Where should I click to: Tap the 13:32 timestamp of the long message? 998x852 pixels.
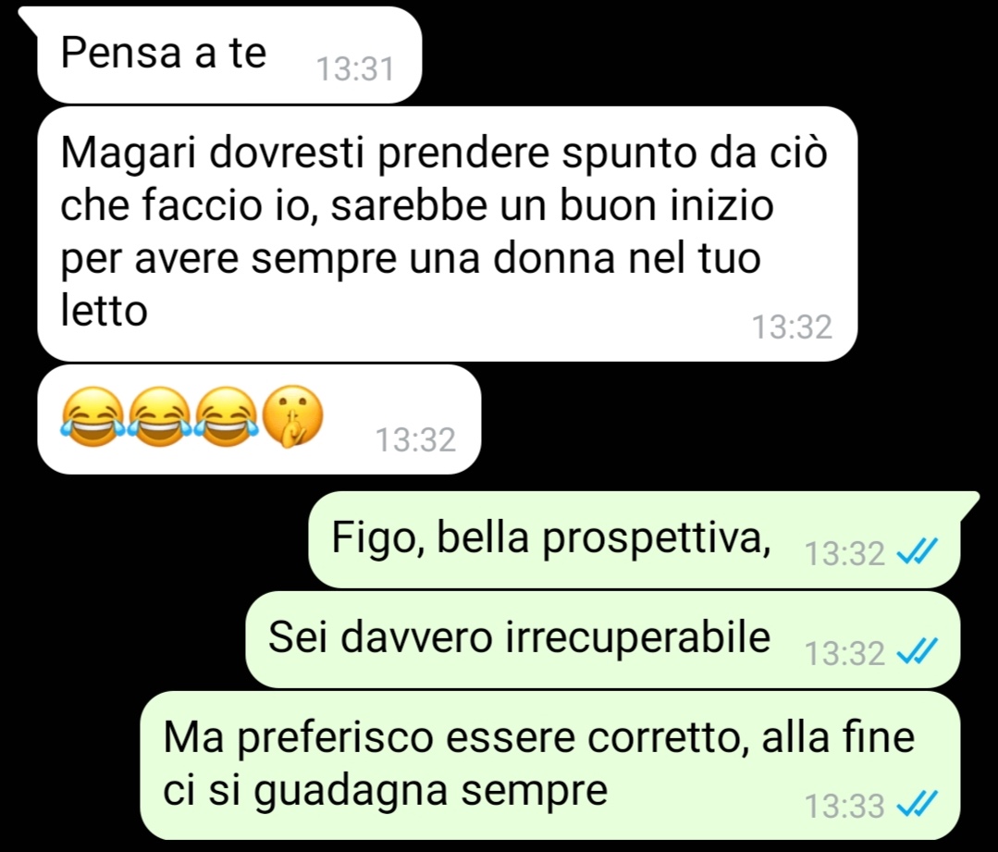coord(793,327)
